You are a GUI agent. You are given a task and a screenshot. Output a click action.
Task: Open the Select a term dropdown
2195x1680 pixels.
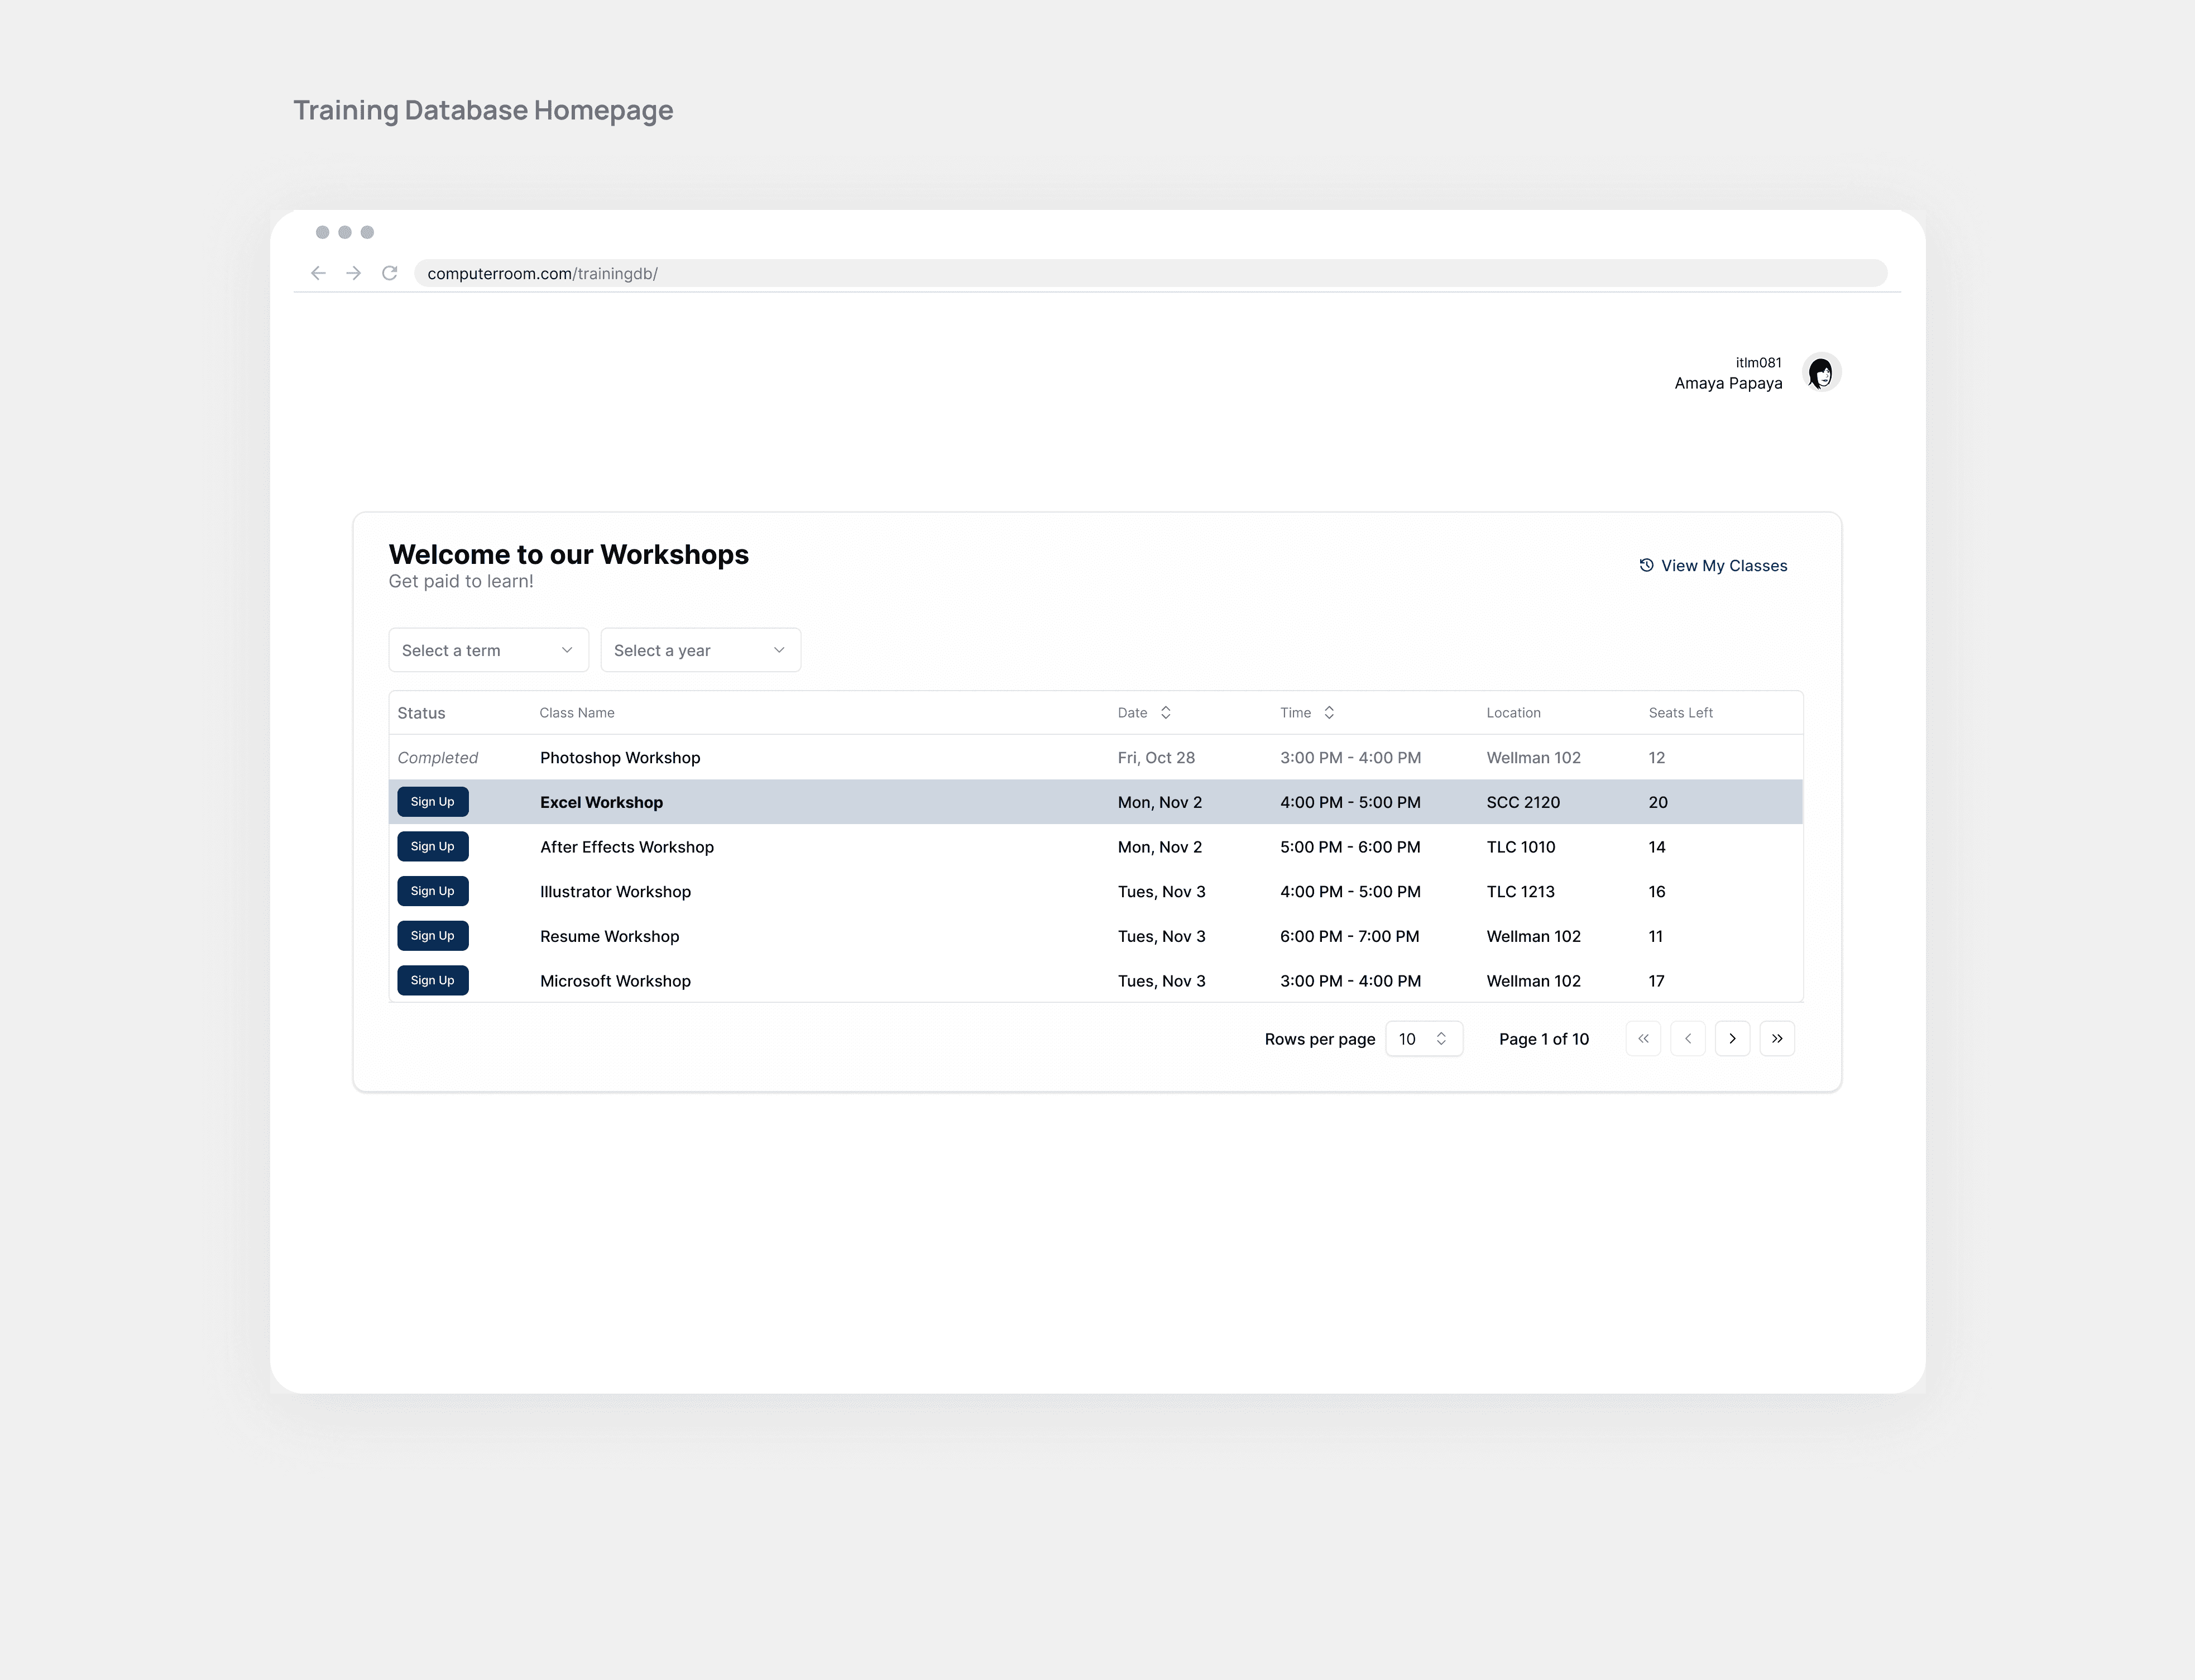(x=488, y=650)
